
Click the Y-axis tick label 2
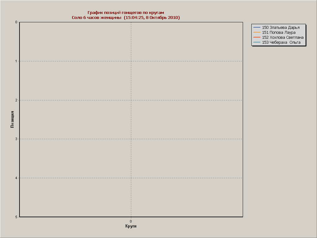click(16, 100)
